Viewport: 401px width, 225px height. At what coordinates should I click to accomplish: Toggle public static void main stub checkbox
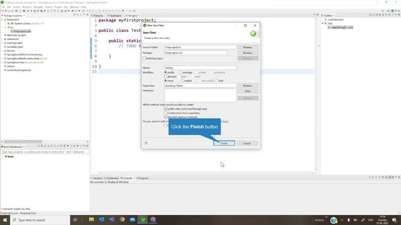[165, 109]
